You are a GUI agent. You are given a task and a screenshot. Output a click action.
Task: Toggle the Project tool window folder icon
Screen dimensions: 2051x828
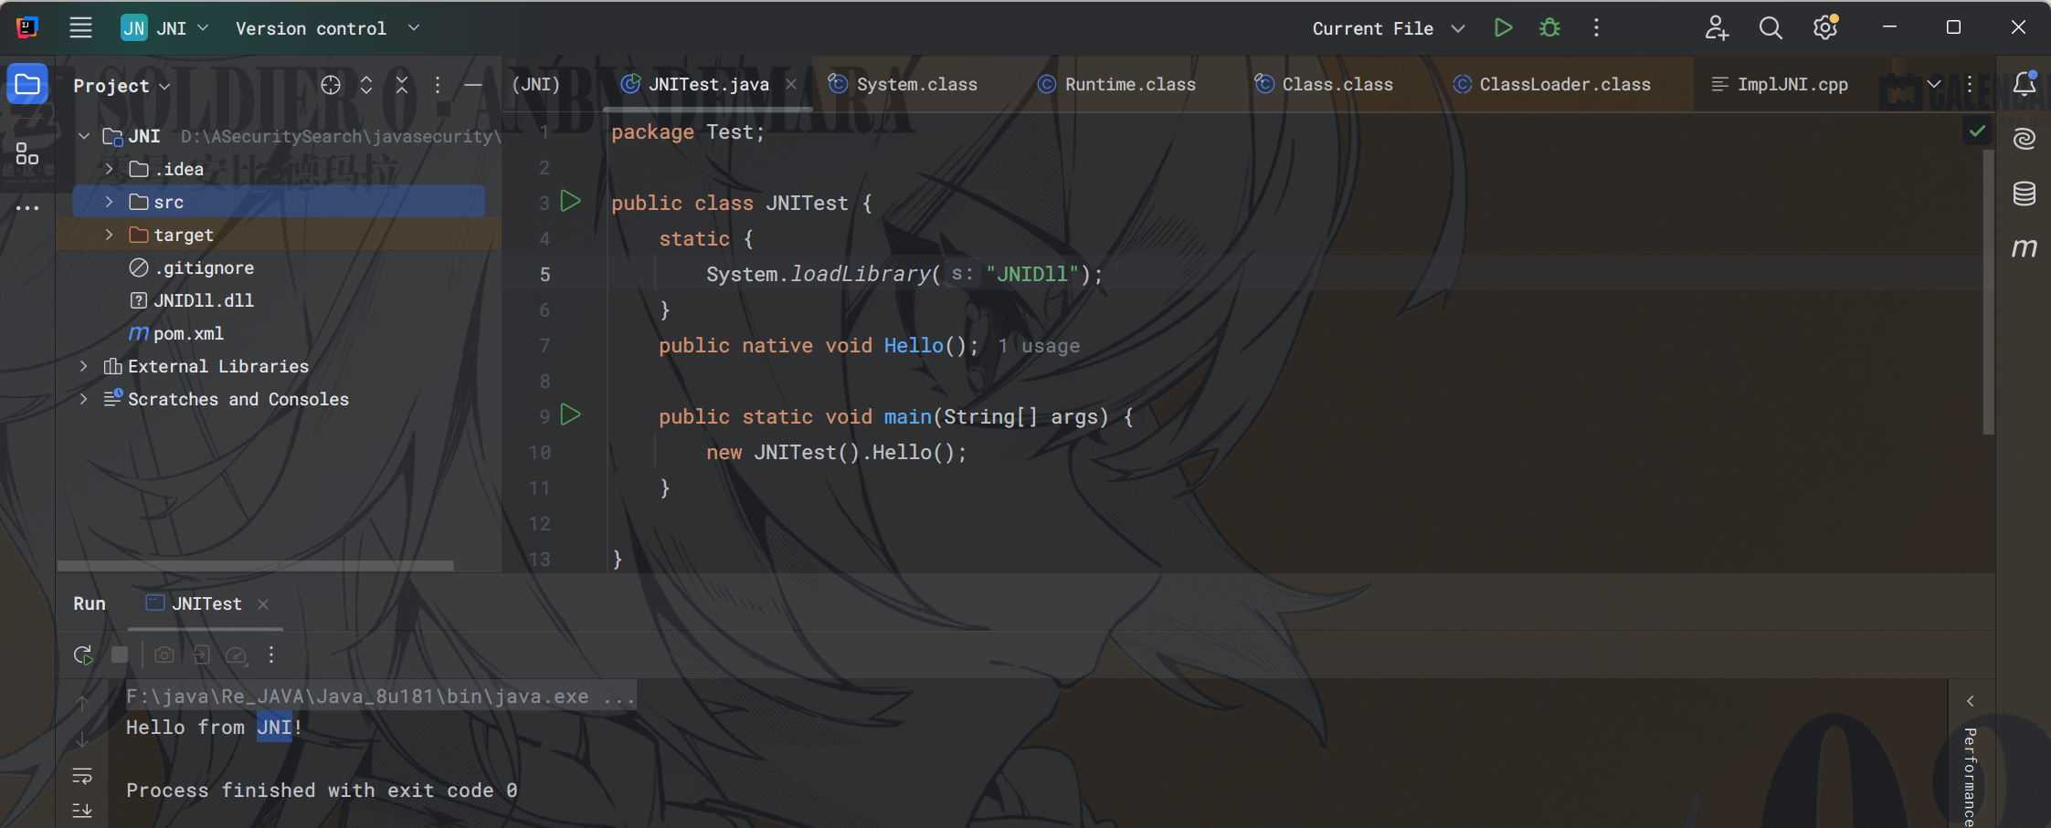pos(27,85)
